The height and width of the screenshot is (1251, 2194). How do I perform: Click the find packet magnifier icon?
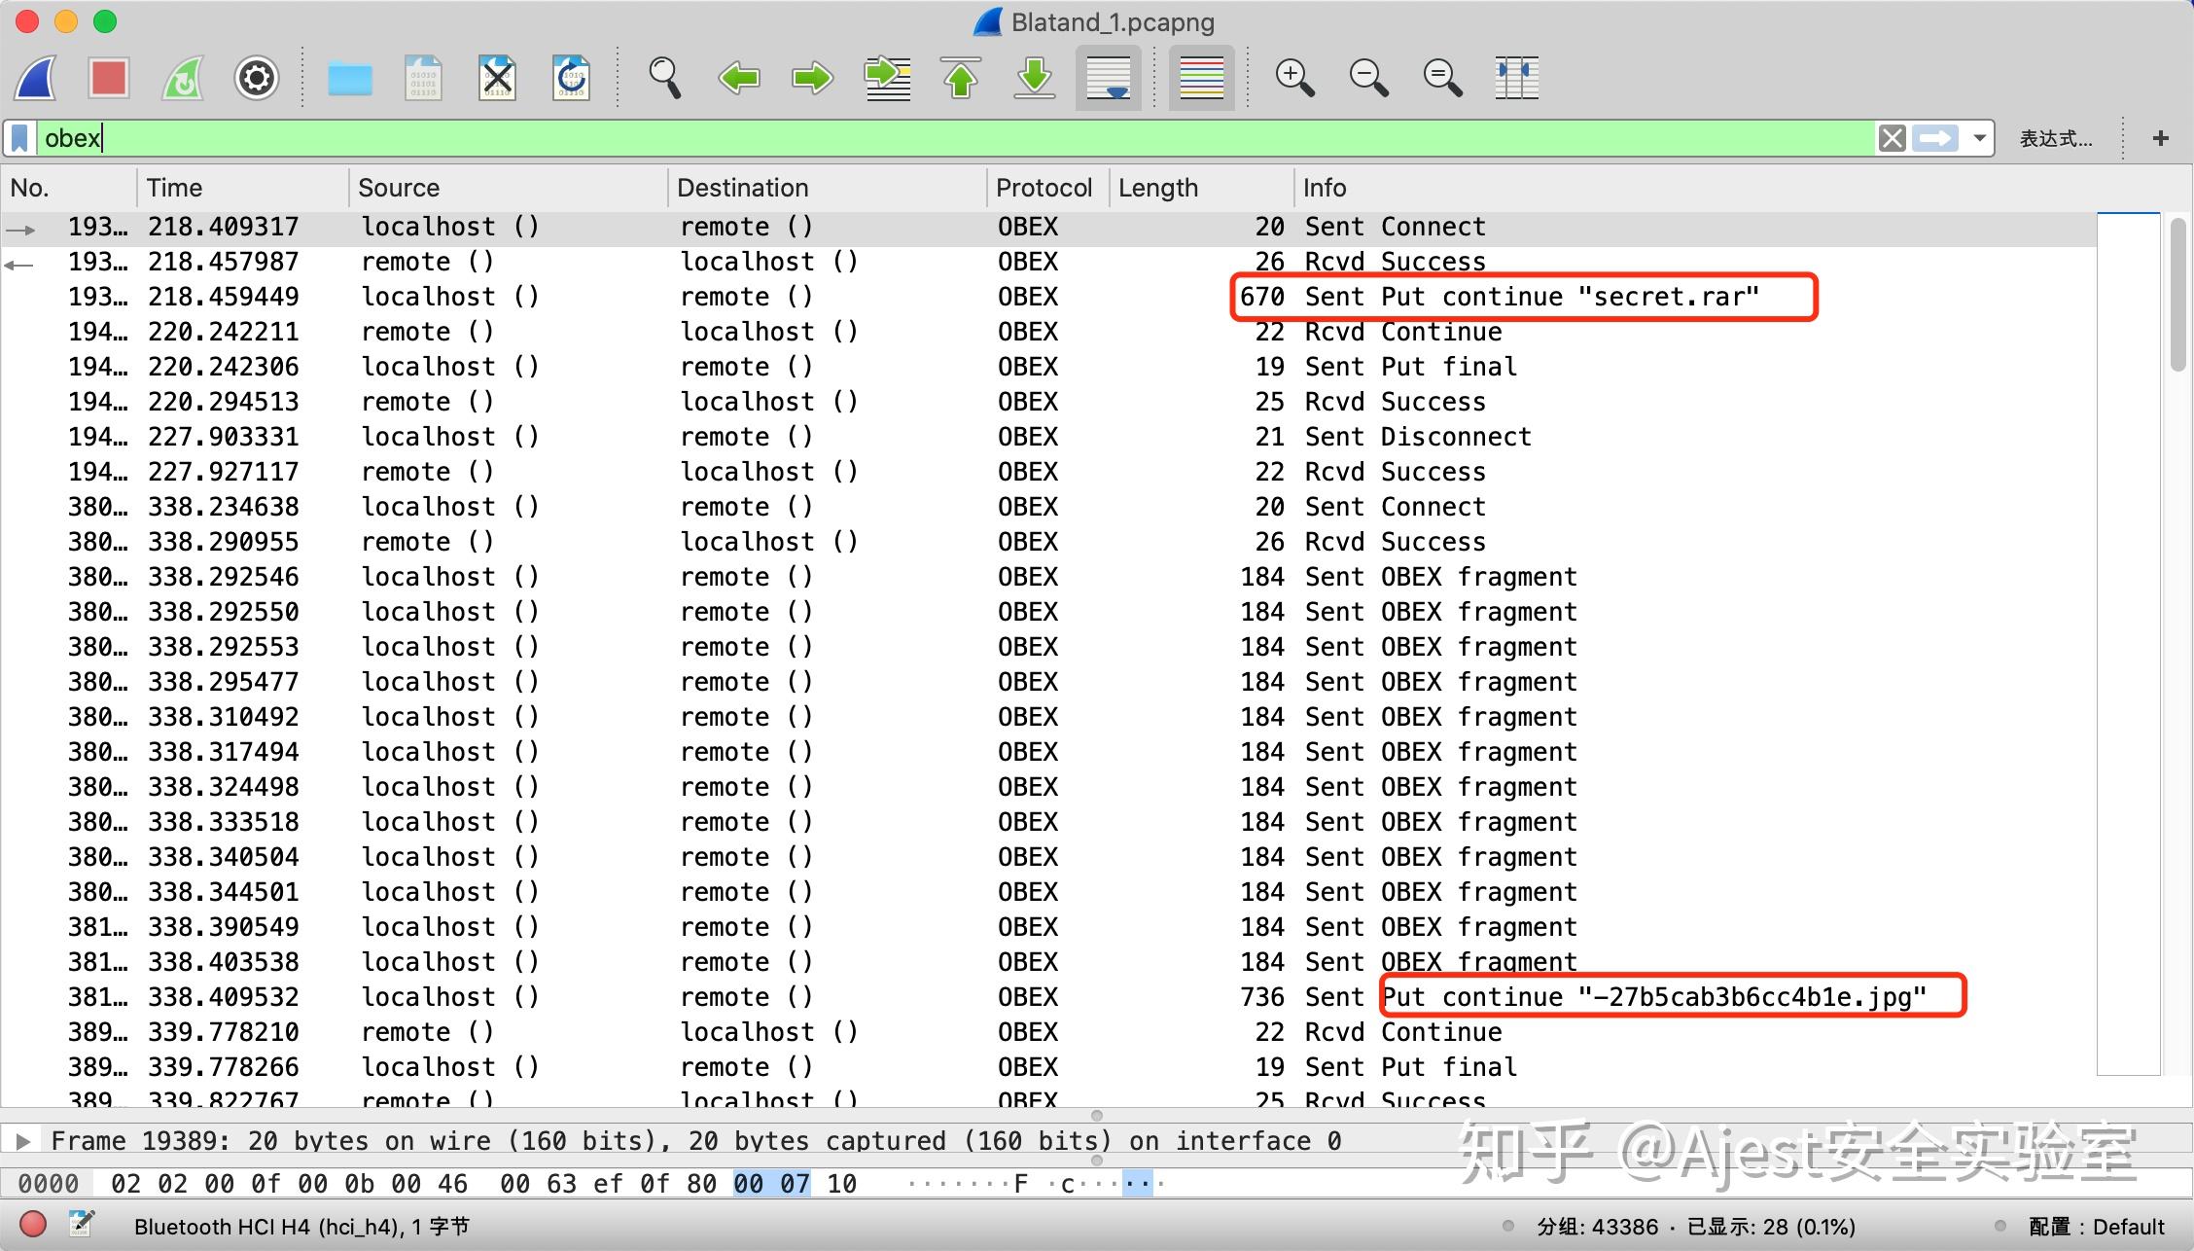664,78
